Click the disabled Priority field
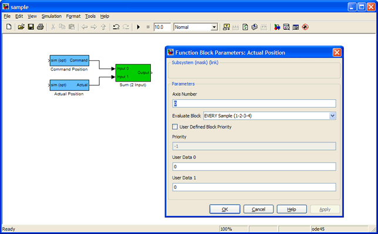The height and width of the screenshot is (234, 378). 254,146
